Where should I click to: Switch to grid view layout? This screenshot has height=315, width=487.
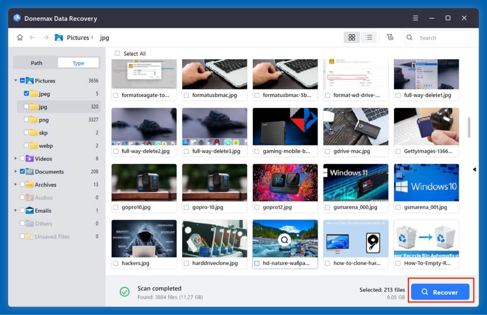pos(352,37)
